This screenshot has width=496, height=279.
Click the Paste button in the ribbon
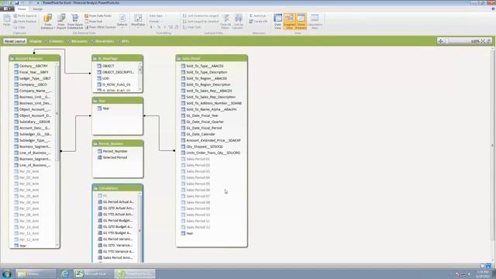click(7, 21)
